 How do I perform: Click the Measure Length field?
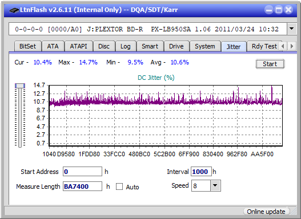pyautogui.click(x=82, y=186)
